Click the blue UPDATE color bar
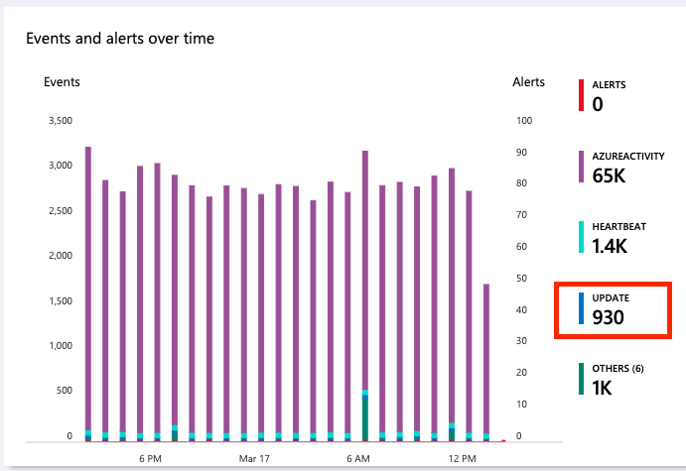This screenshot has width=686, height=471. point(581,308)
